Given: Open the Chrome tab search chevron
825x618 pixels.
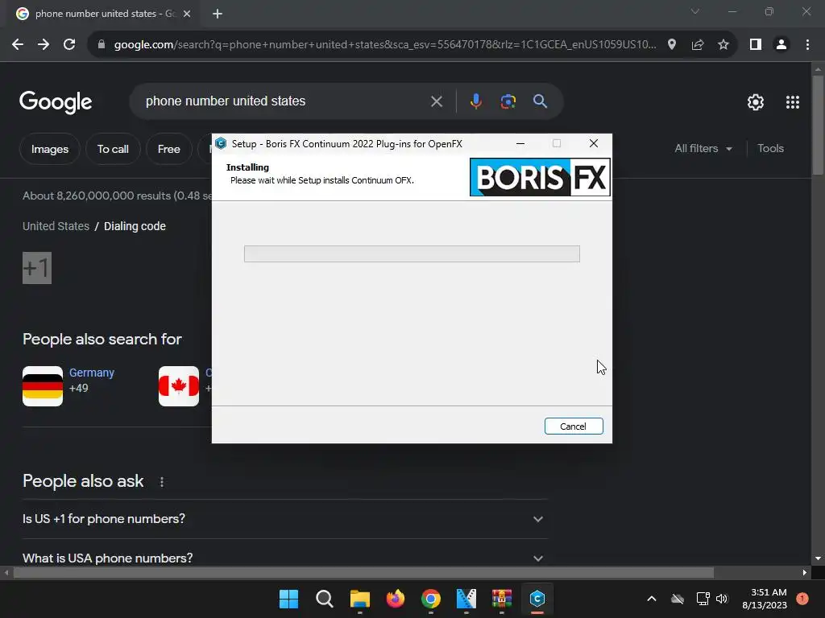Looking at the screenshot, I should click(695, 11).
